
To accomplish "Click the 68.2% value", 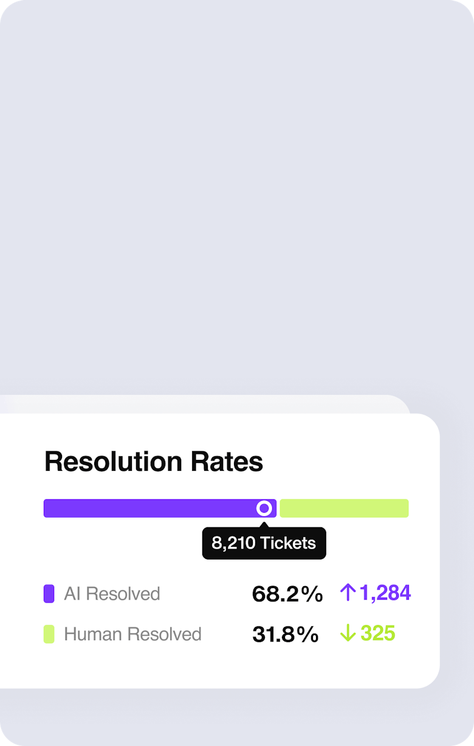I will pos(287,594).
